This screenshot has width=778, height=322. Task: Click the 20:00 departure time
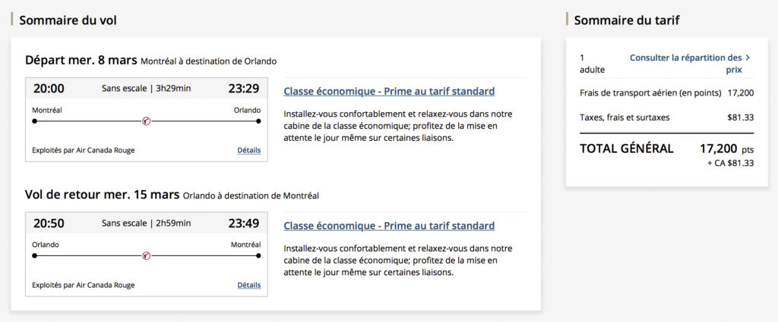pos(49,88)
